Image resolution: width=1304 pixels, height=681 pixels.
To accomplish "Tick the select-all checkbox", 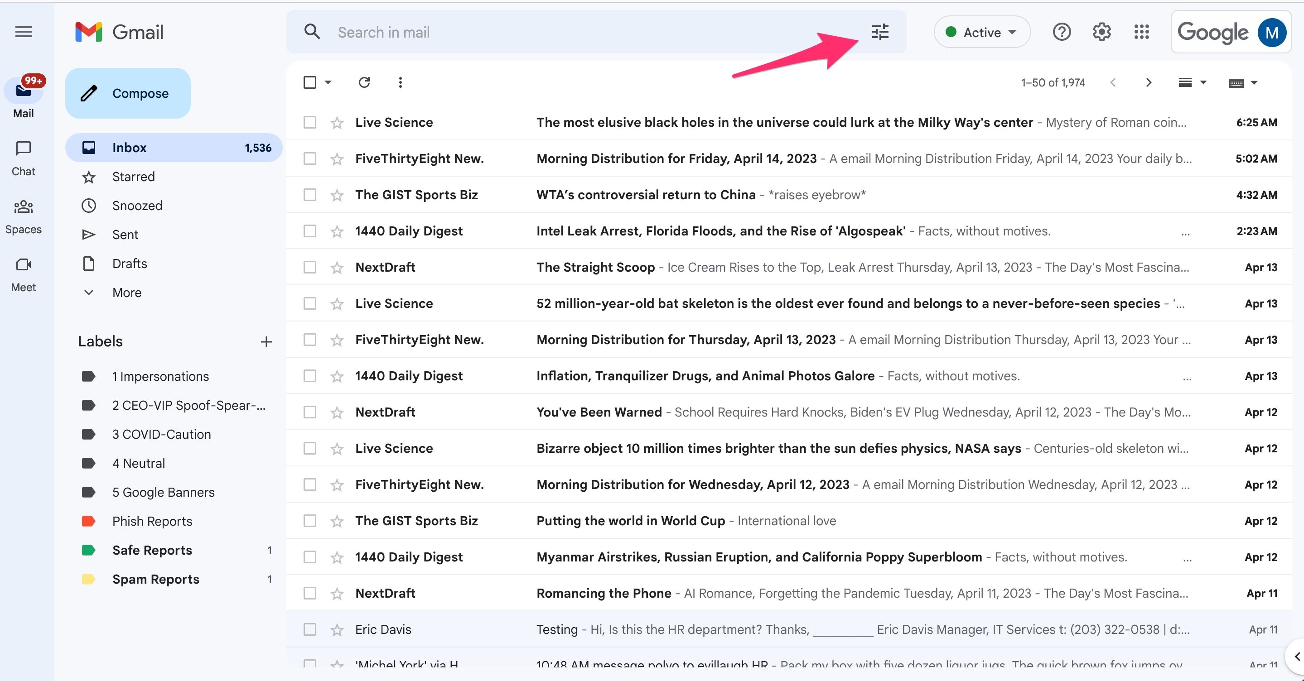I will coord(309,82).
